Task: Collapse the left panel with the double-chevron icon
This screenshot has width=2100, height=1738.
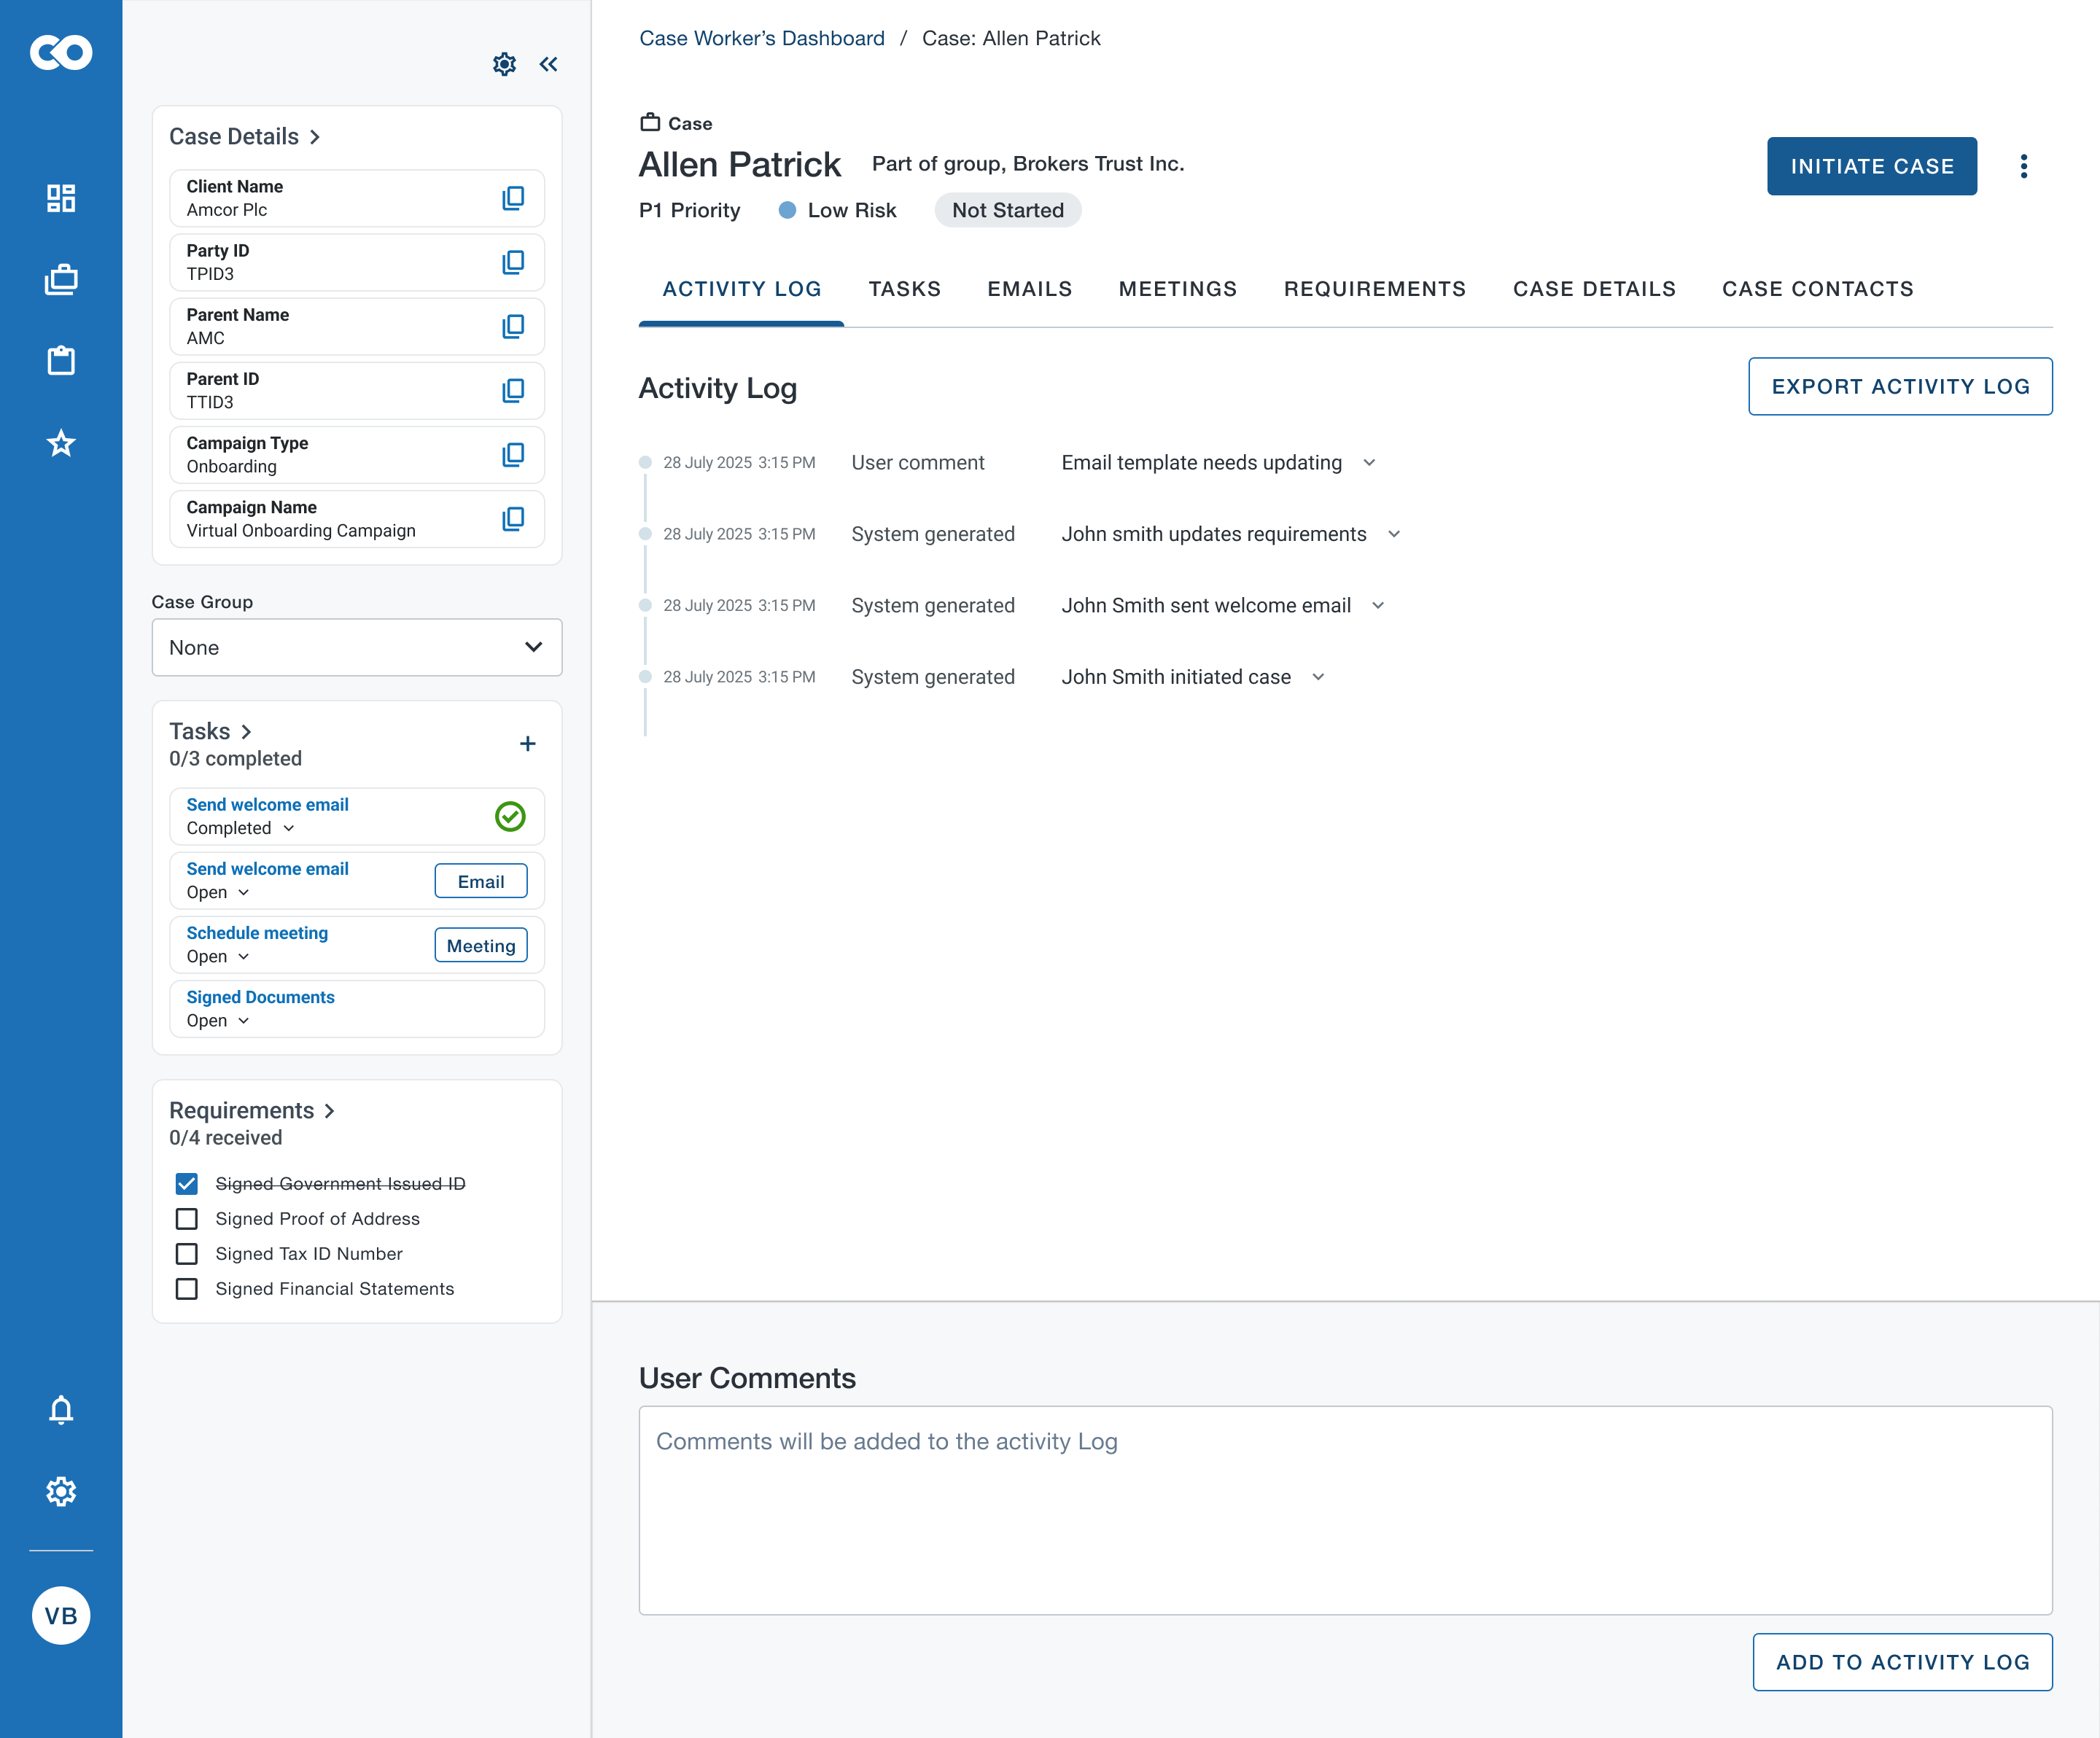Action: pyautogui.click(x=548, y=64)
